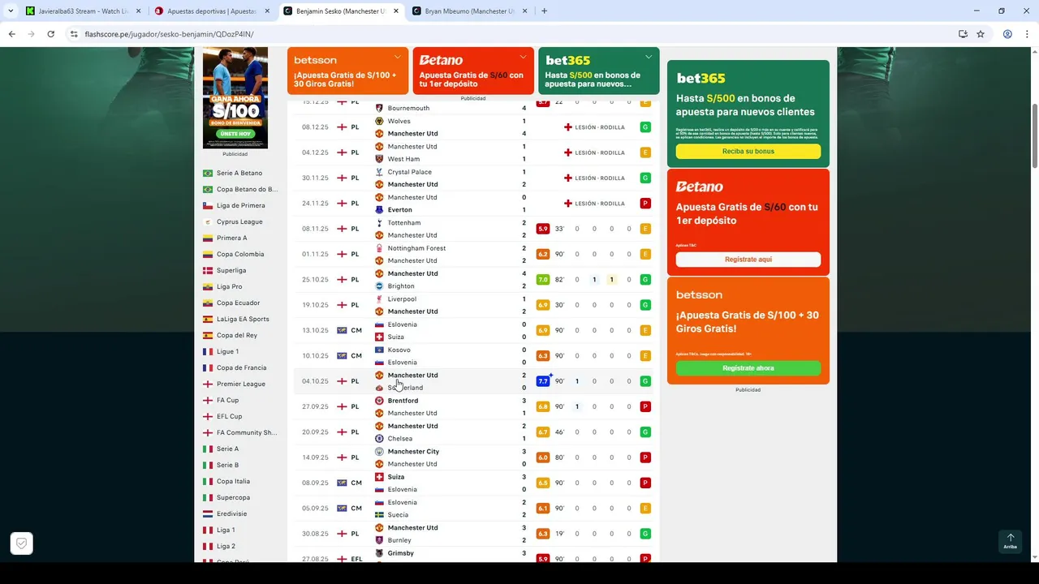Click the 7.7 rating badge Sunderland match
1039x584 pixels.
[543, 381]
